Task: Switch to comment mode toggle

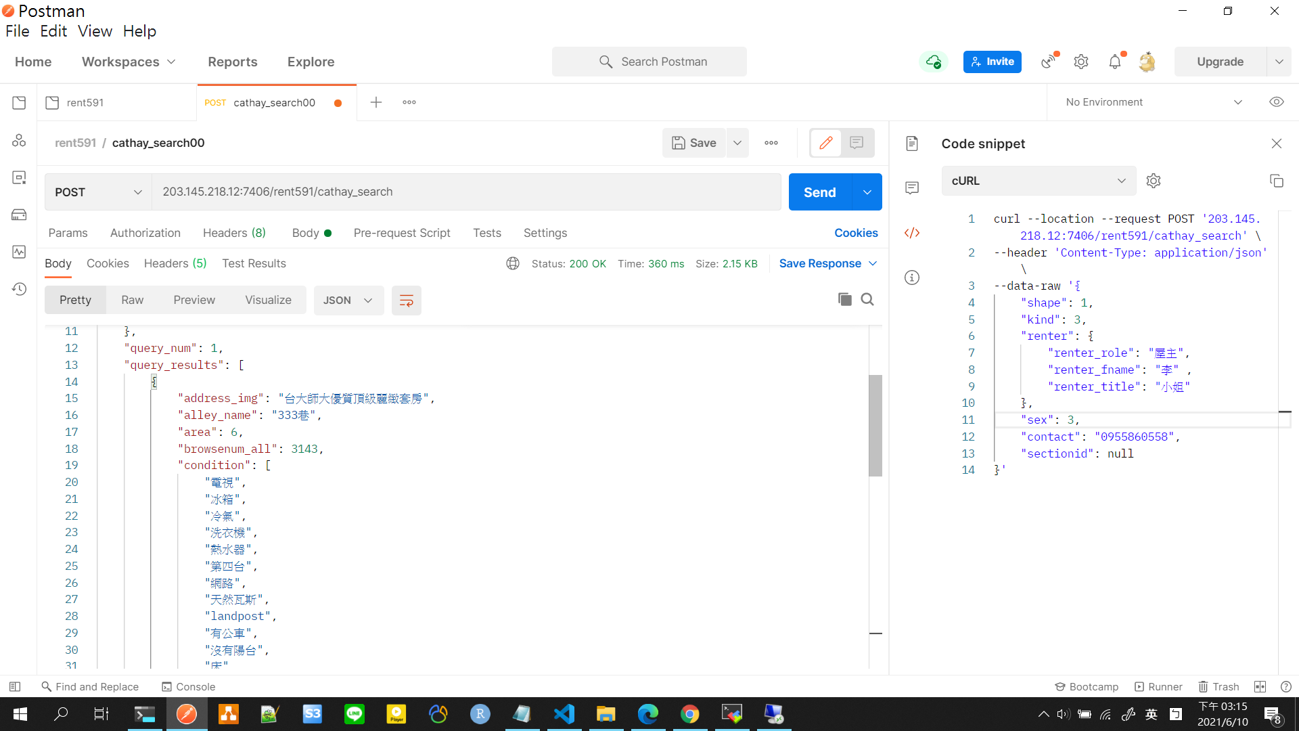Action: (857, 143)
